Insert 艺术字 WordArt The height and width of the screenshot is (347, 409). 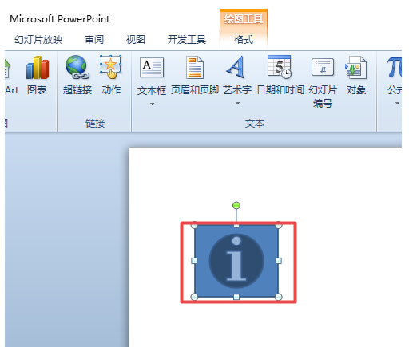[236, 67]
